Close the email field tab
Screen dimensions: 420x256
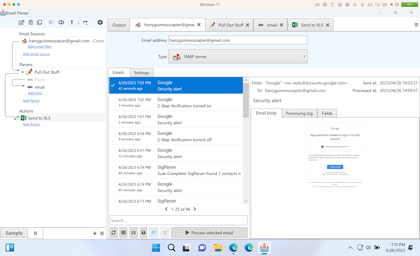(281, 25)
